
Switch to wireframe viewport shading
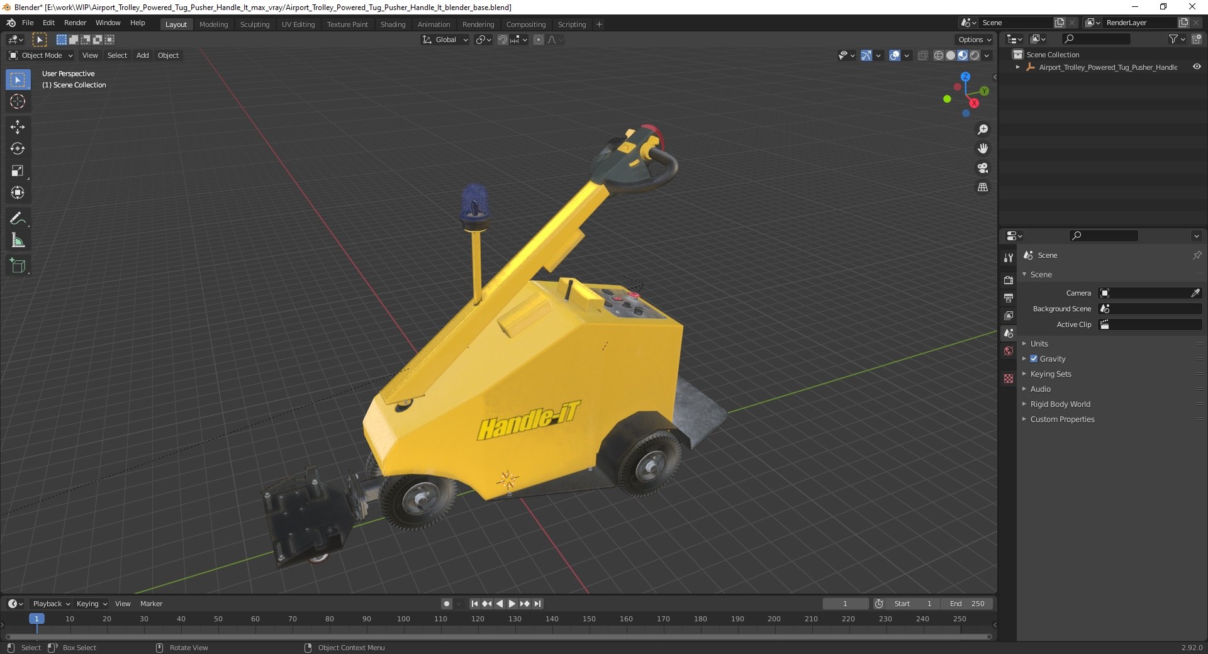click(x=939, y=55)
